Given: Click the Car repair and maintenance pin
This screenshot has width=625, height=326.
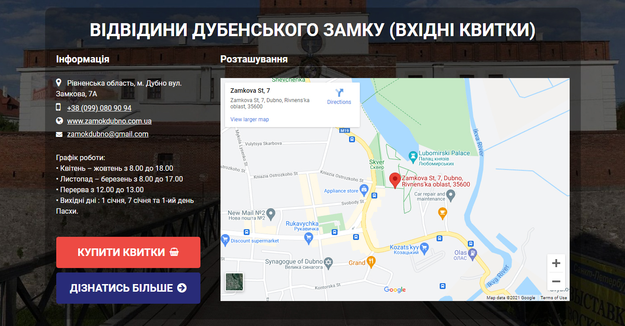Looking at the screenshot, I should 451,195.
